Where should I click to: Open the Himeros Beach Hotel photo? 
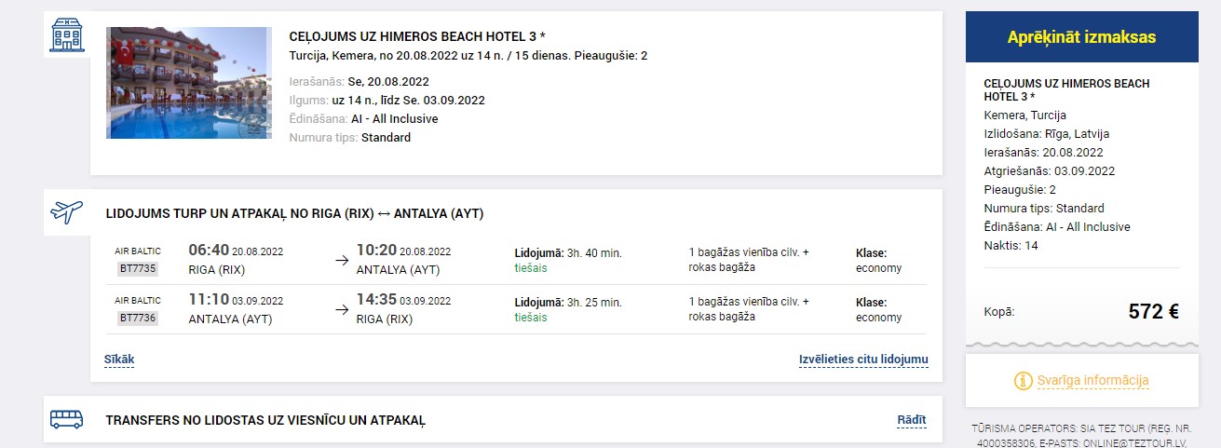(189, 83)
